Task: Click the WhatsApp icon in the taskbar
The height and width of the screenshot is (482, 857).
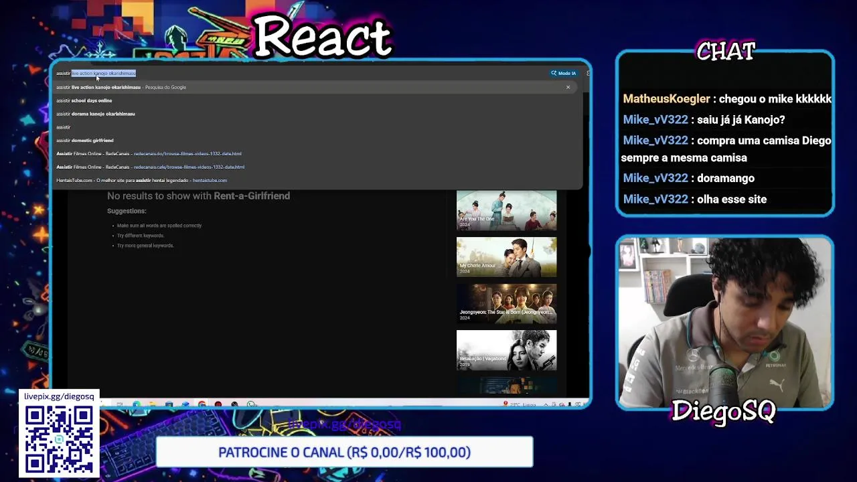Action: click(x=251, y=404)
